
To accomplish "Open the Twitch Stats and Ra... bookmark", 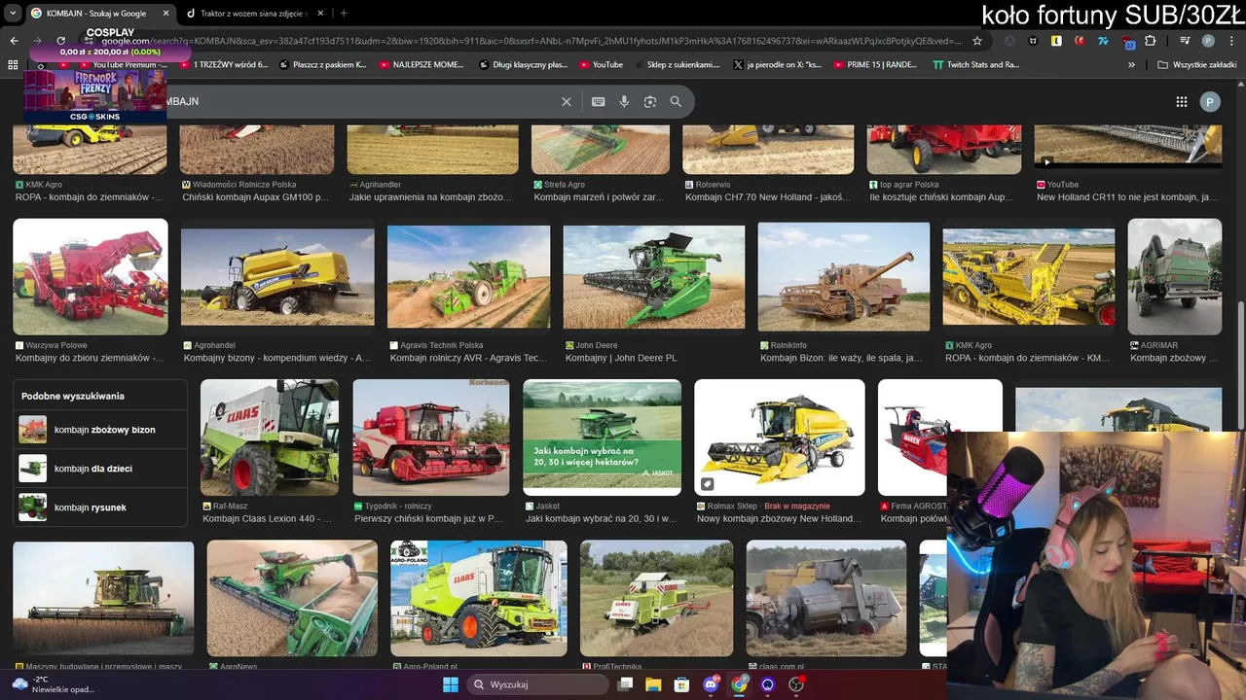I will pos(975,65).
